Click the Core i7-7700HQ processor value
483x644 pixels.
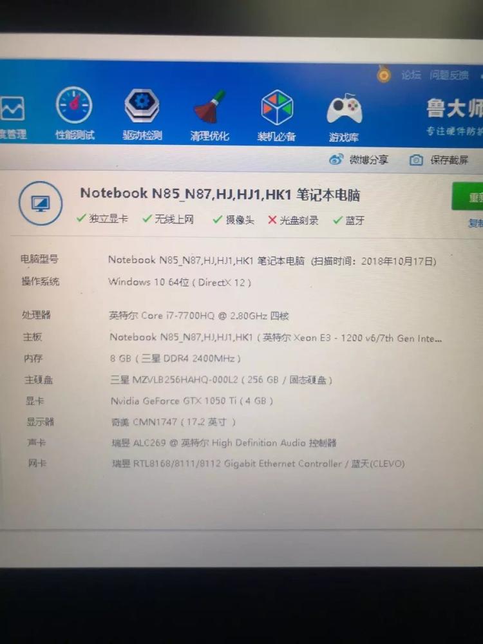[199, 316]
